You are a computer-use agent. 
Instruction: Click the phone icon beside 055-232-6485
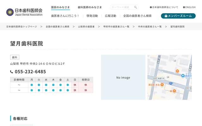click(x=12, y=72)
